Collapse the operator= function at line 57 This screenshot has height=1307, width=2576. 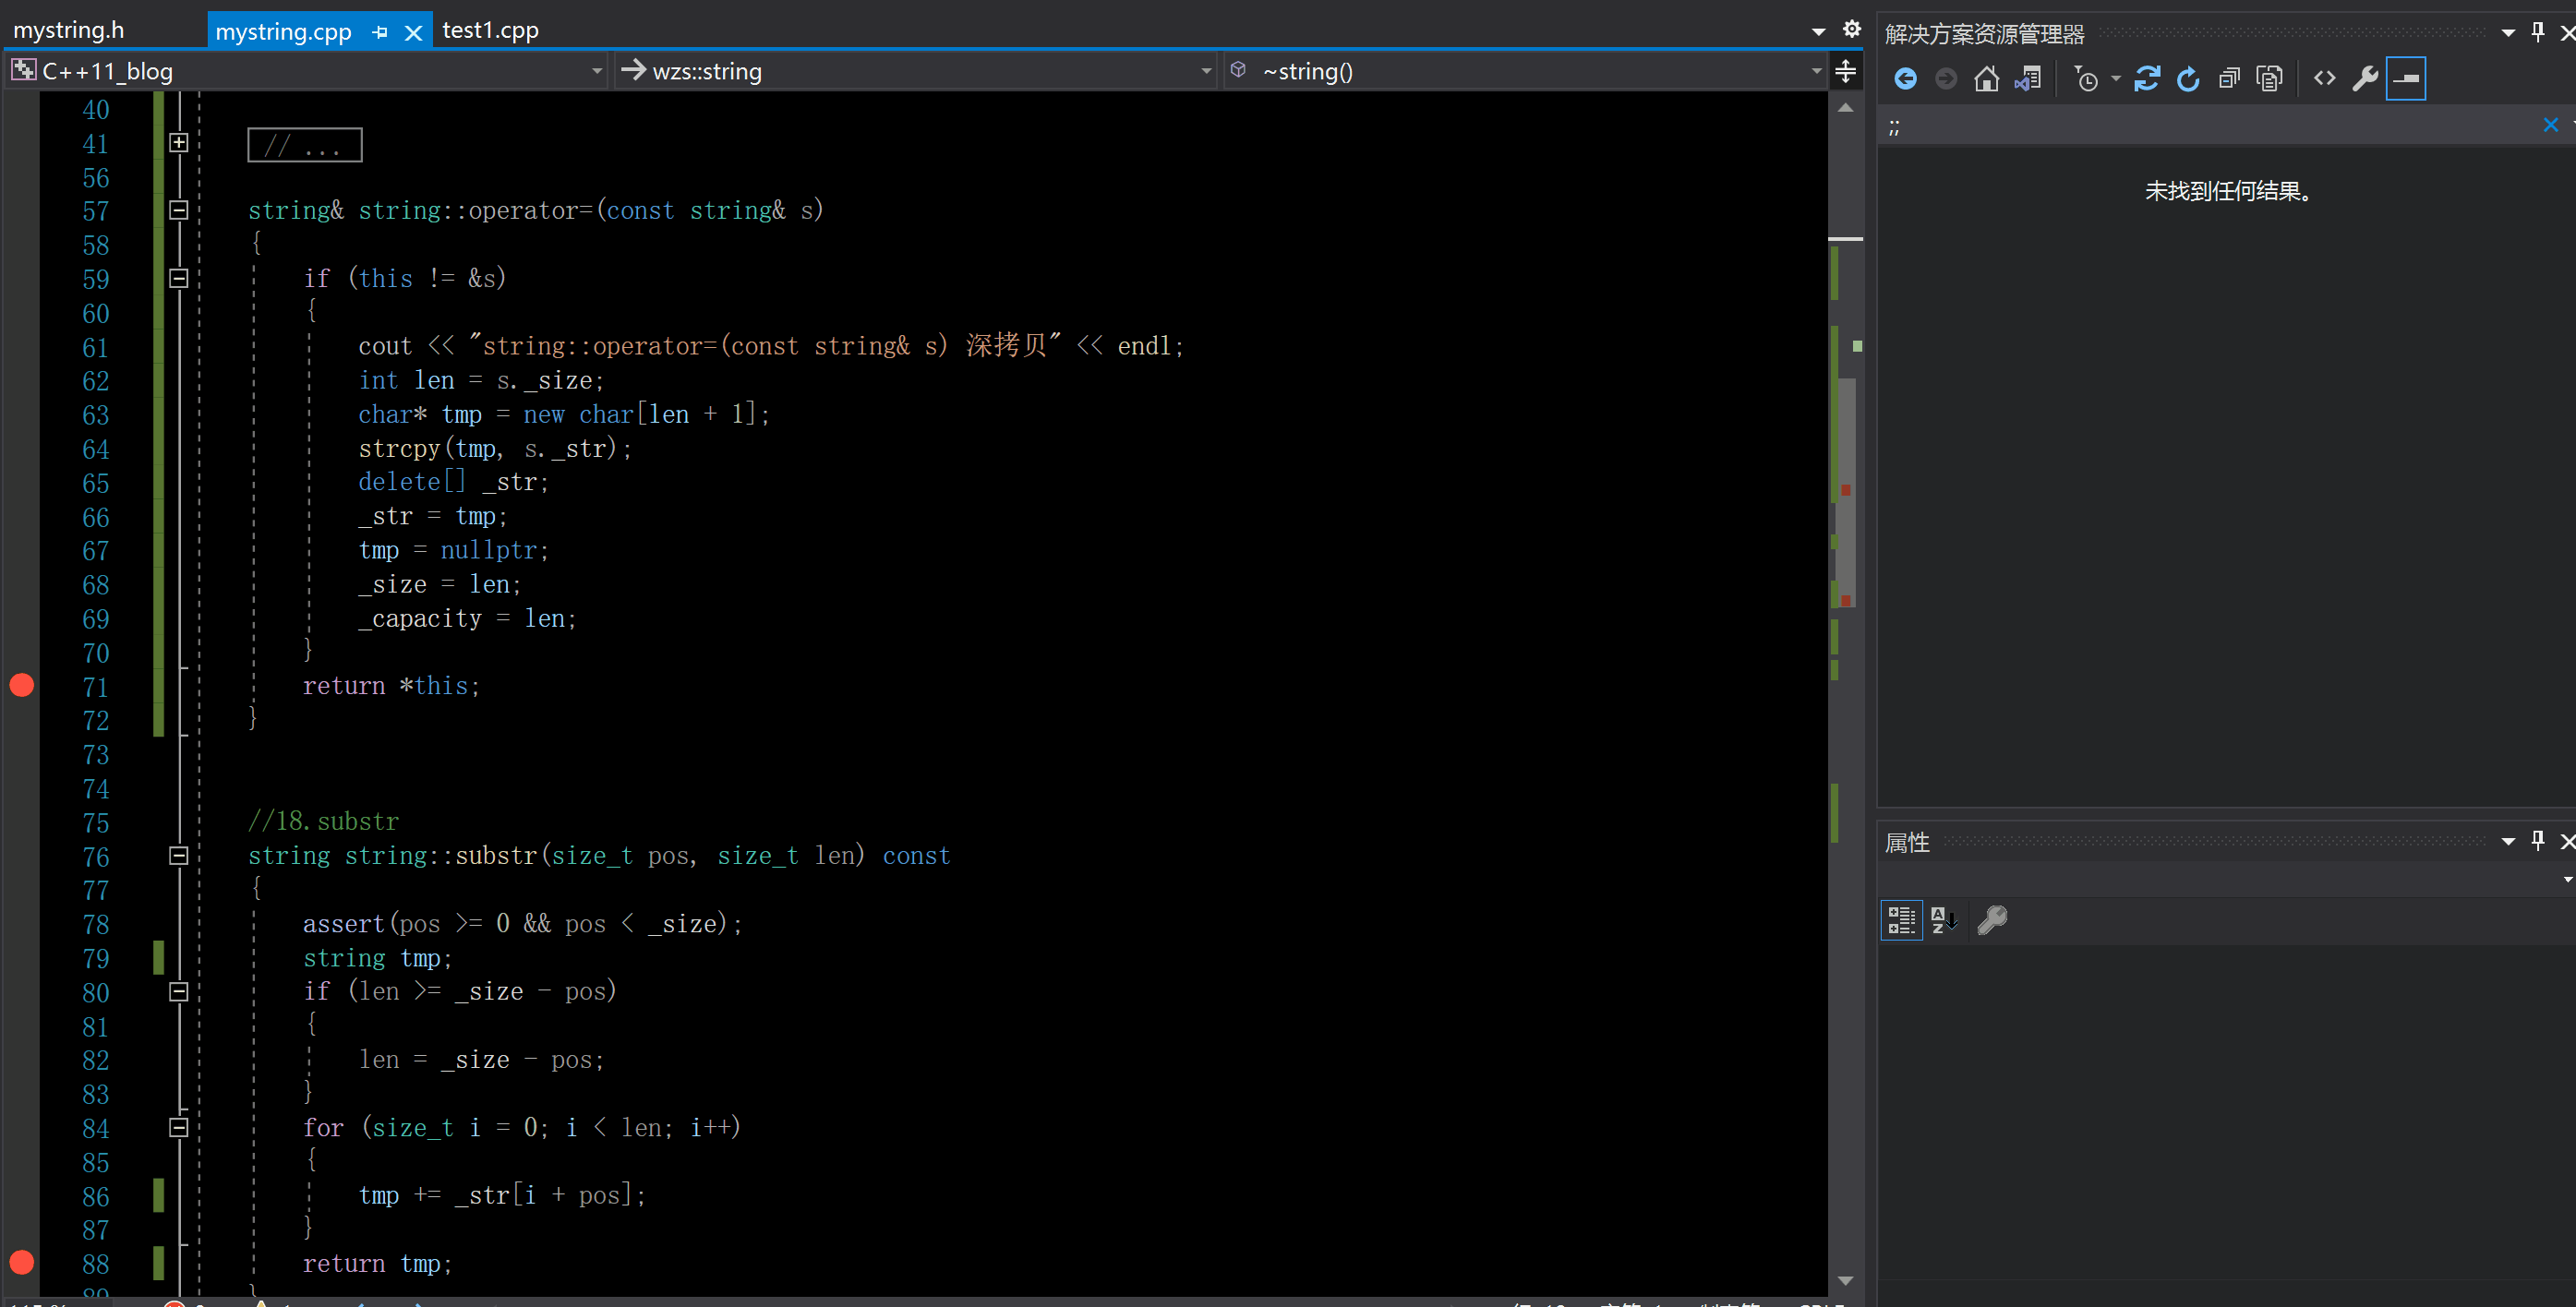click(x=179, y=210)
